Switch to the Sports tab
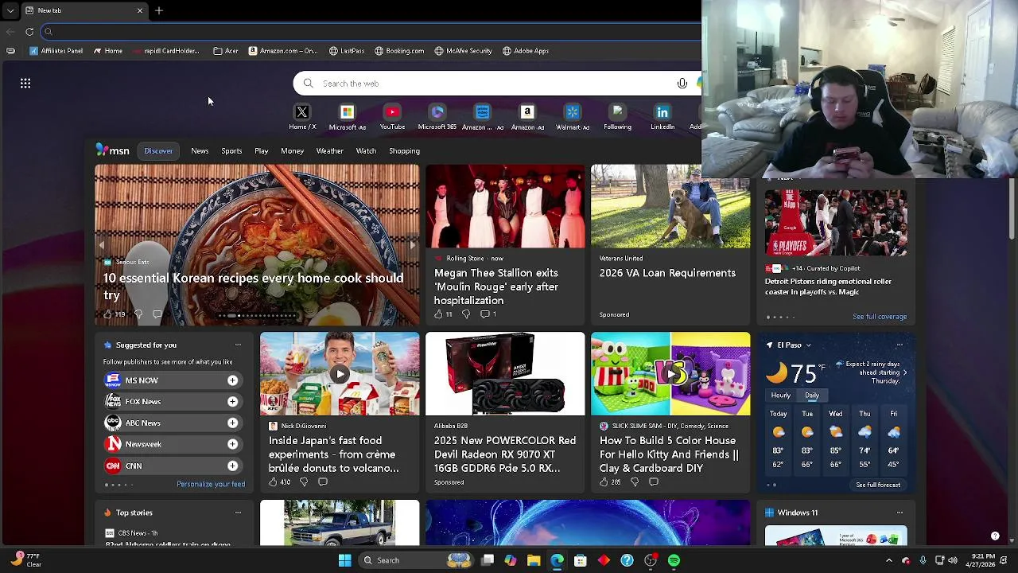This screenshot has width=1018, height=573. tap(231, 150)
